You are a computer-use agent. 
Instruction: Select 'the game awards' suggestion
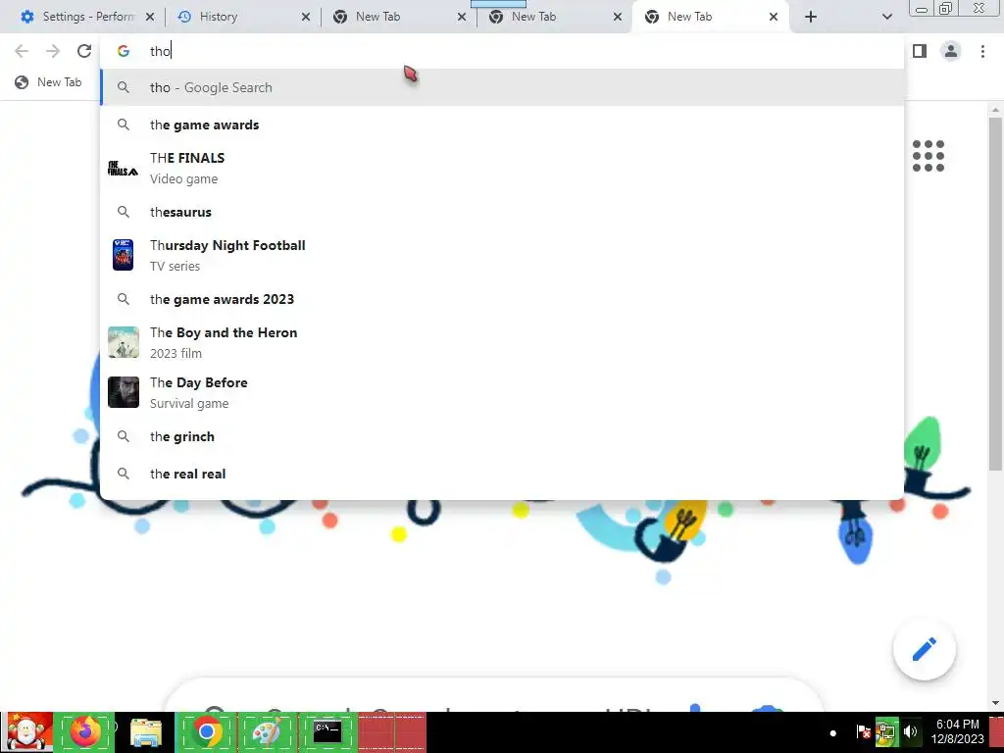pos(502,125)
